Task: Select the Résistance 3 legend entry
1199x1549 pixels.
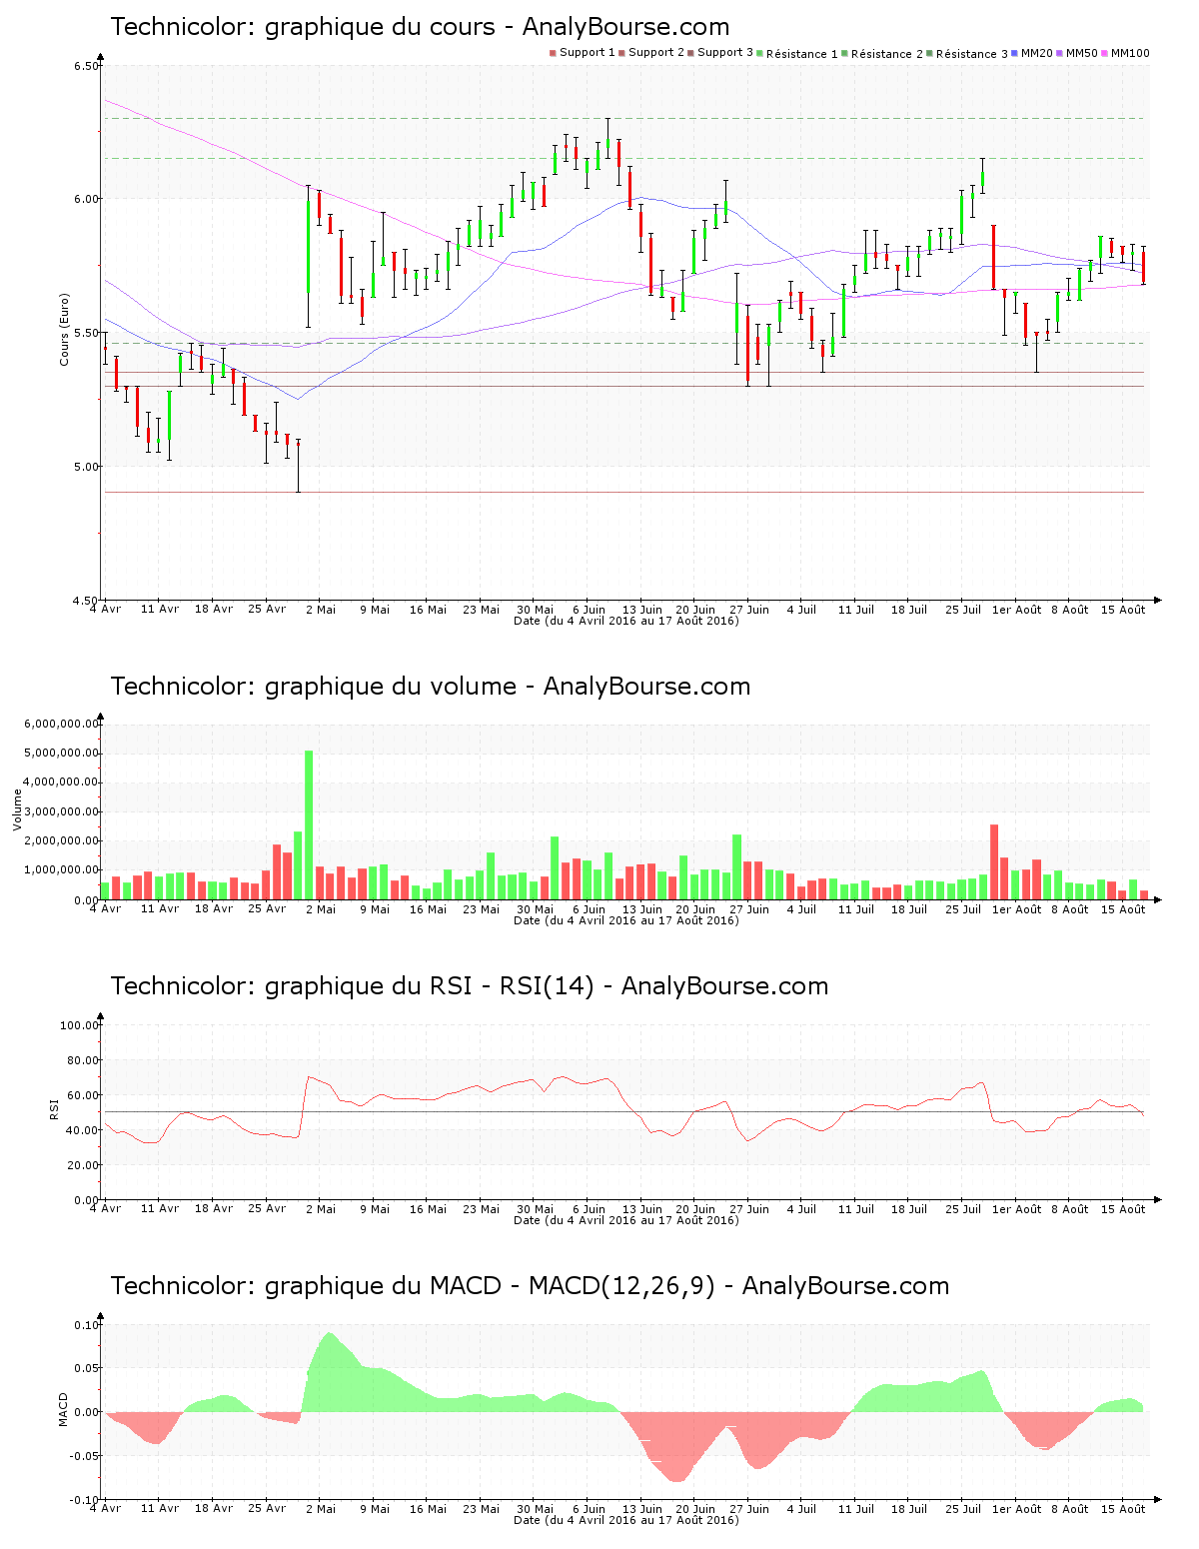Action: coord(968,53)
